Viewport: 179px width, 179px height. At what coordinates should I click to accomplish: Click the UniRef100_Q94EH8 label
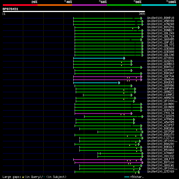pos(161,80)
